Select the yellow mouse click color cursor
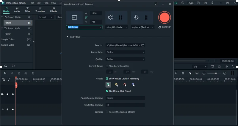The width and height of the screenshot is (238, 126). tap(117, 85)
